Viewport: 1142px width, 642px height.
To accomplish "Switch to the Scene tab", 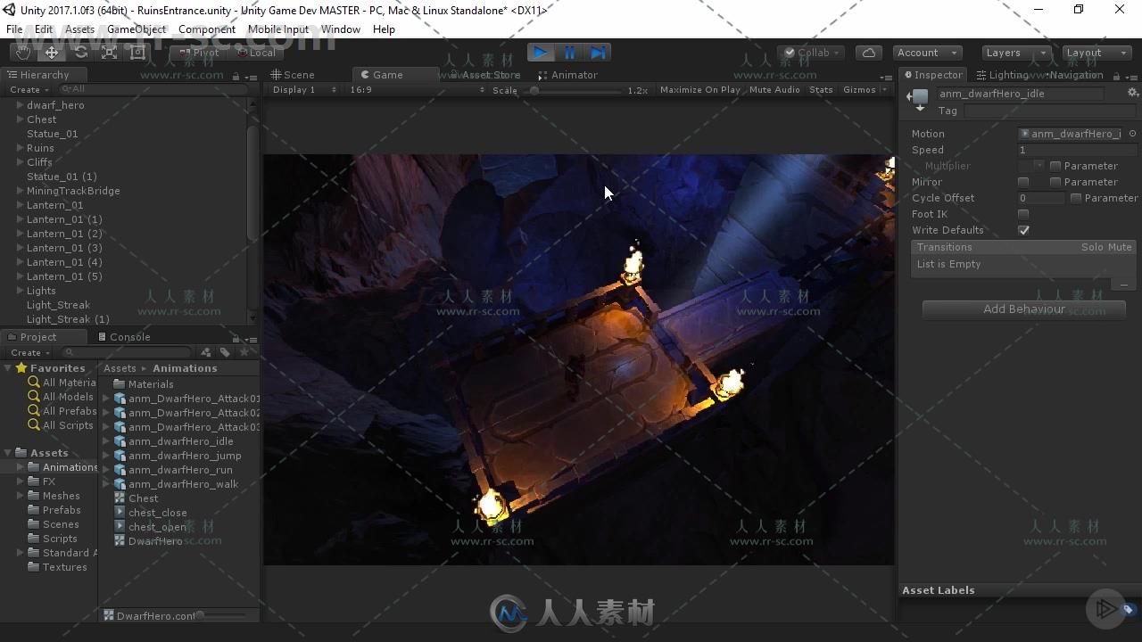I will [293, 75].
